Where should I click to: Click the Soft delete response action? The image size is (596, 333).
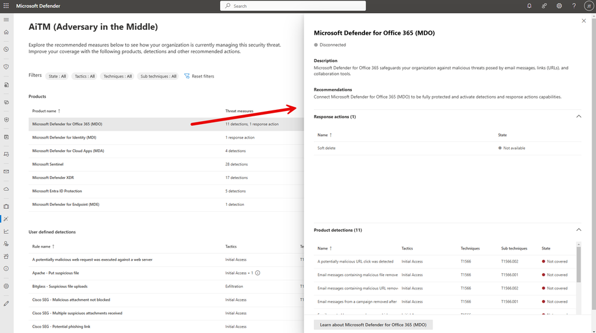pos(326,148)
